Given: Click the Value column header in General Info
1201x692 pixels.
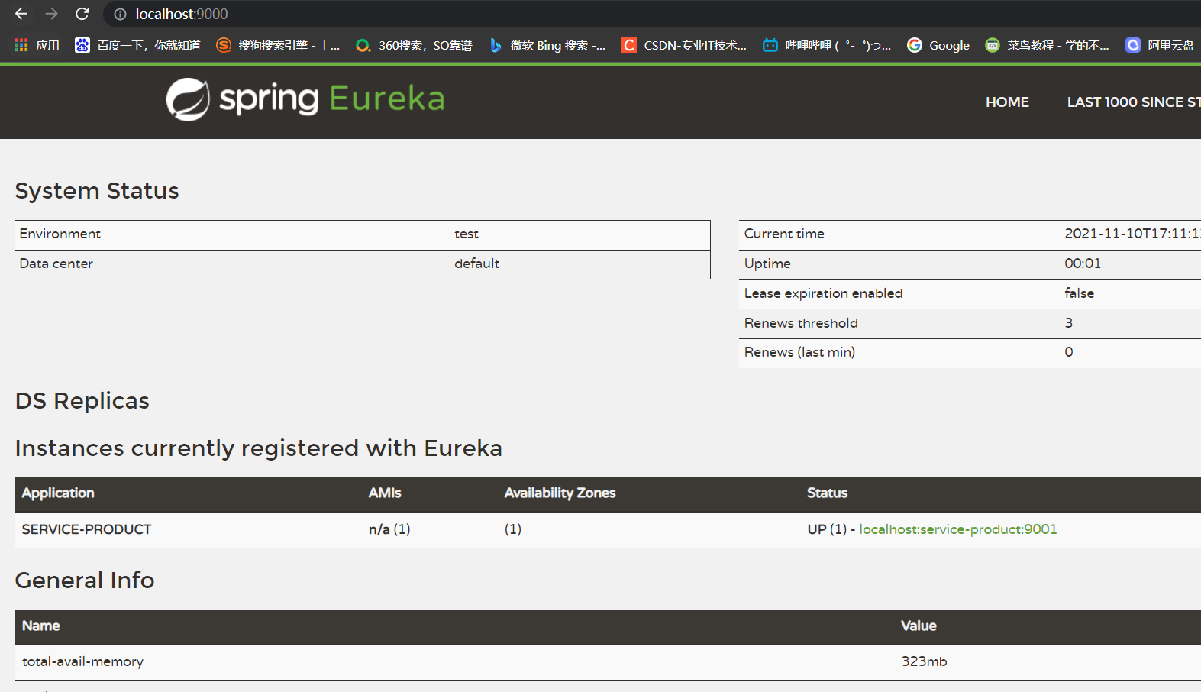Looking at the screenshot, I should [919, 626].
